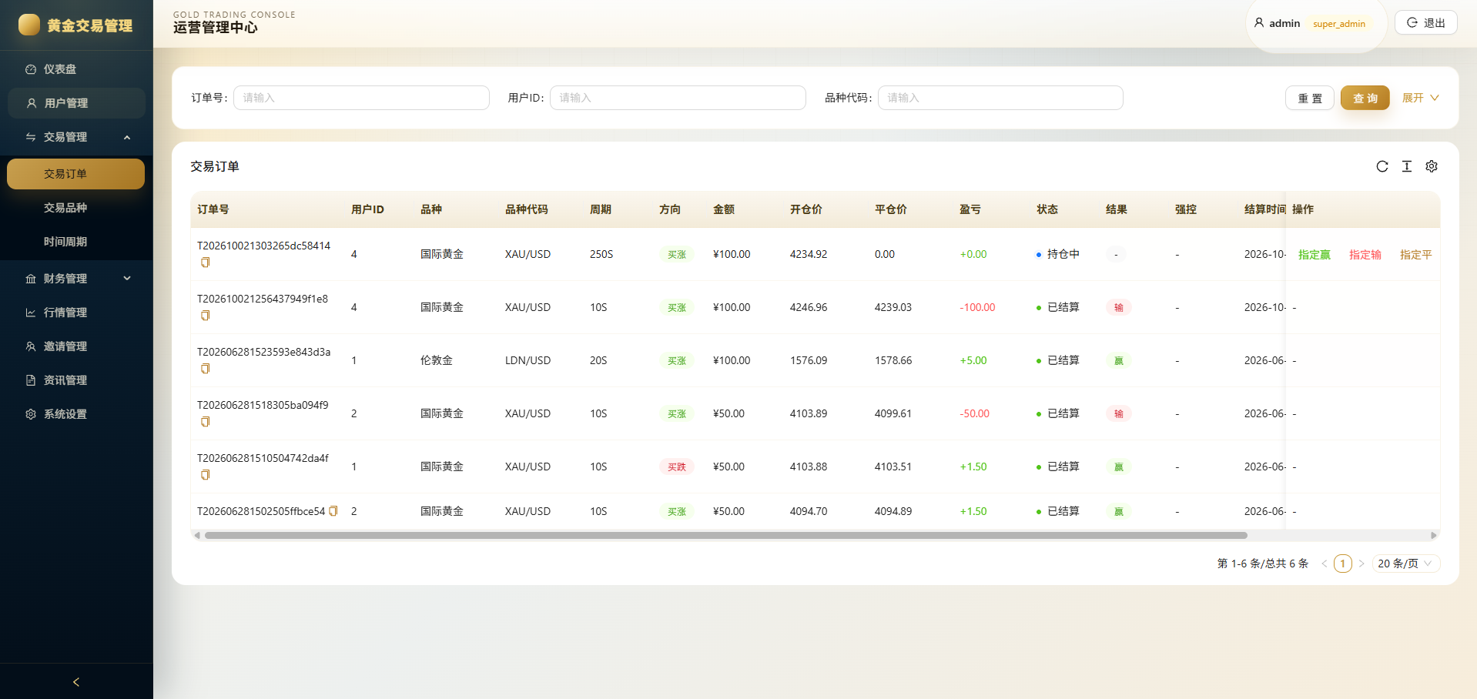Open the 20 条/页 page size dropdown
The image size is (1477, 699).
[x=1405, y=564]
